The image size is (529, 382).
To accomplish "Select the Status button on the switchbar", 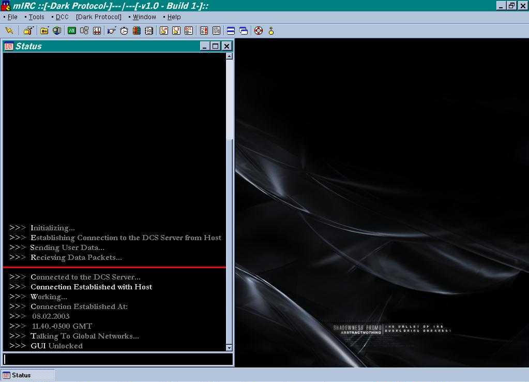I will point(28,375).
